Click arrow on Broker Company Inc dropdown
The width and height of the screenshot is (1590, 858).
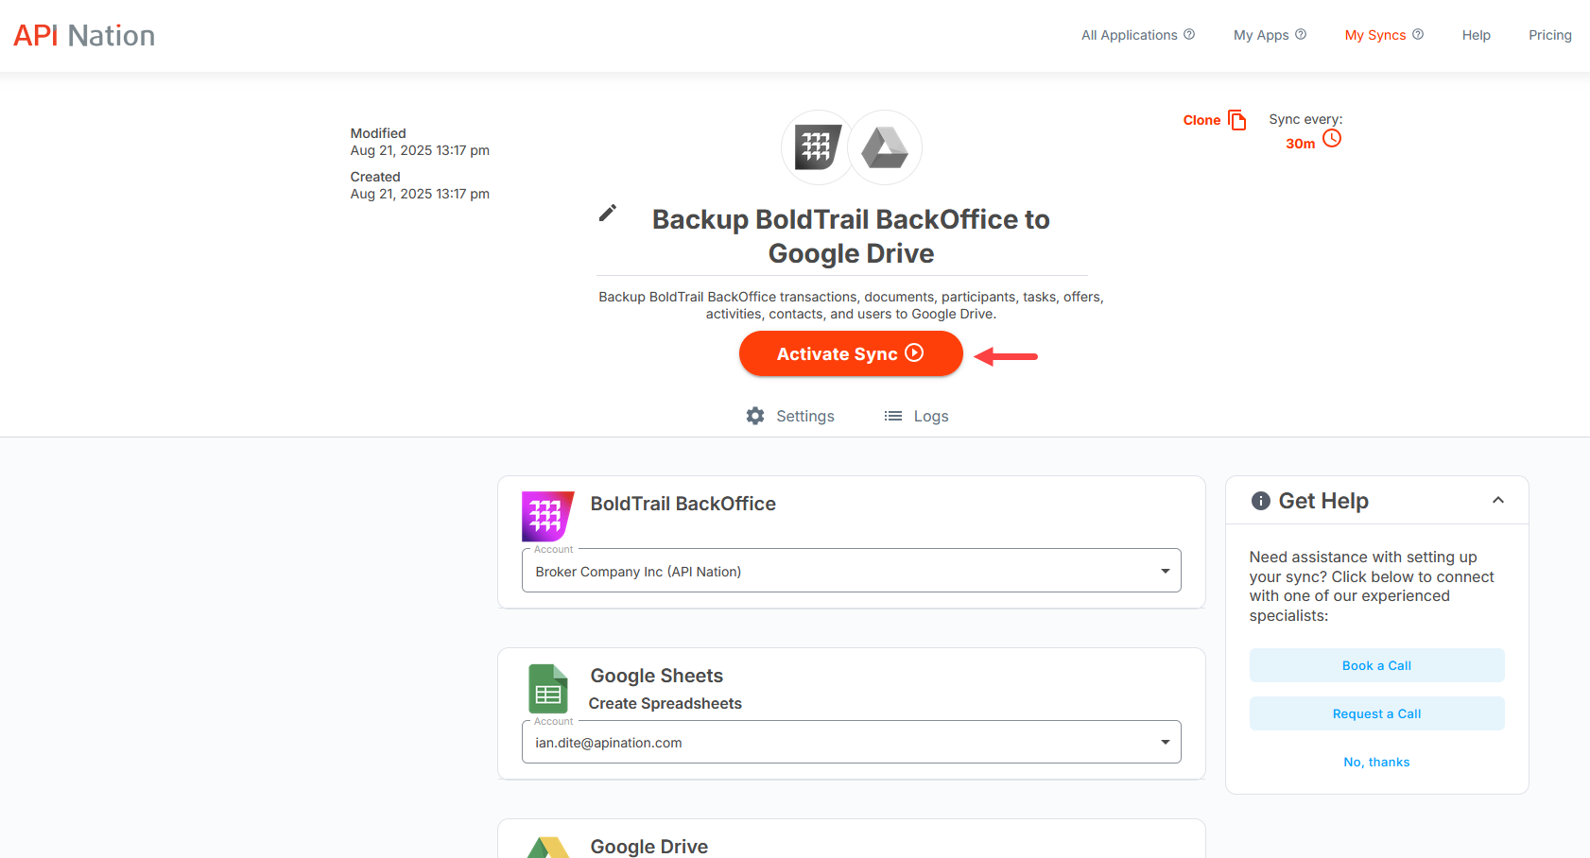coord(1166,571)
